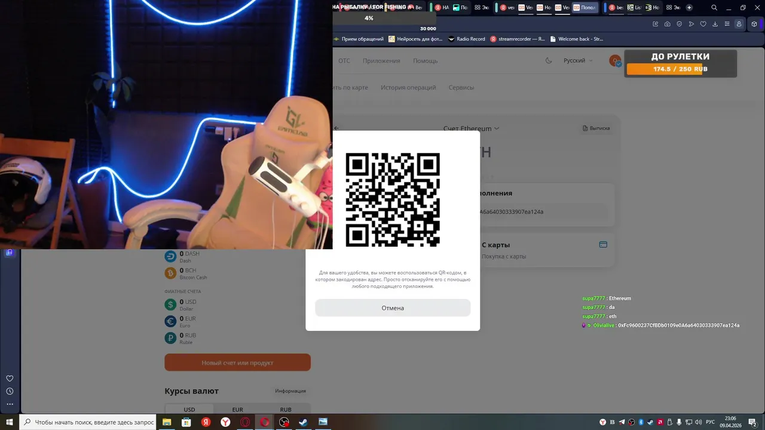Switch to the НА browser tab

[442, 8]
